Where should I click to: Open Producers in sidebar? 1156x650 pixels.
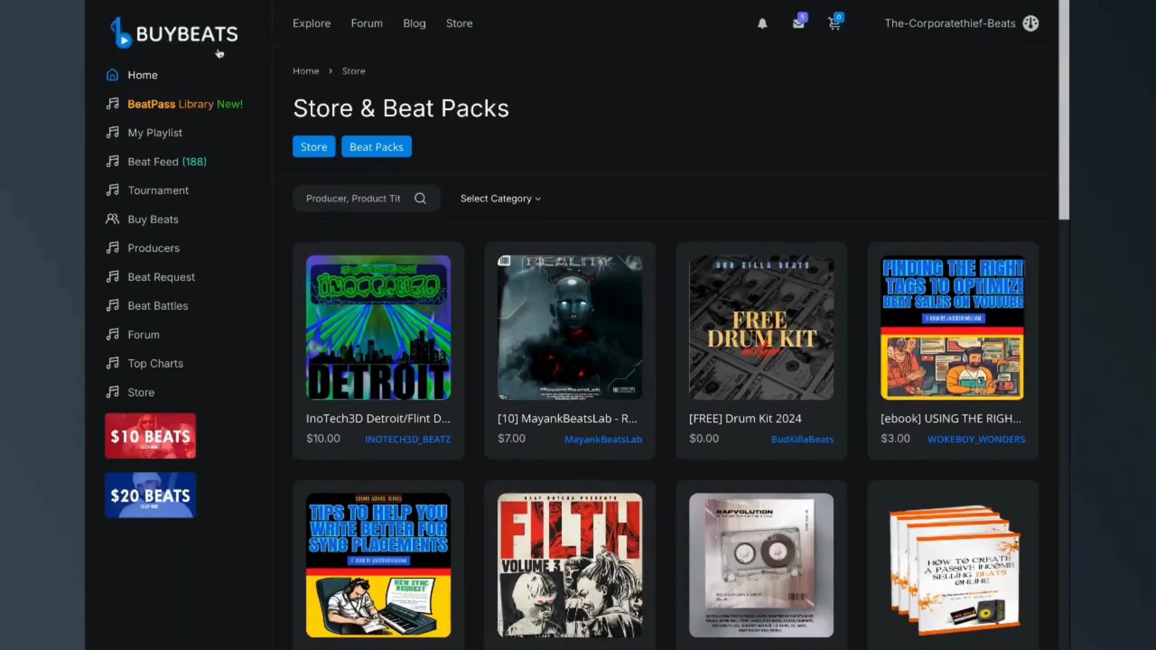[x=154, y=249]
